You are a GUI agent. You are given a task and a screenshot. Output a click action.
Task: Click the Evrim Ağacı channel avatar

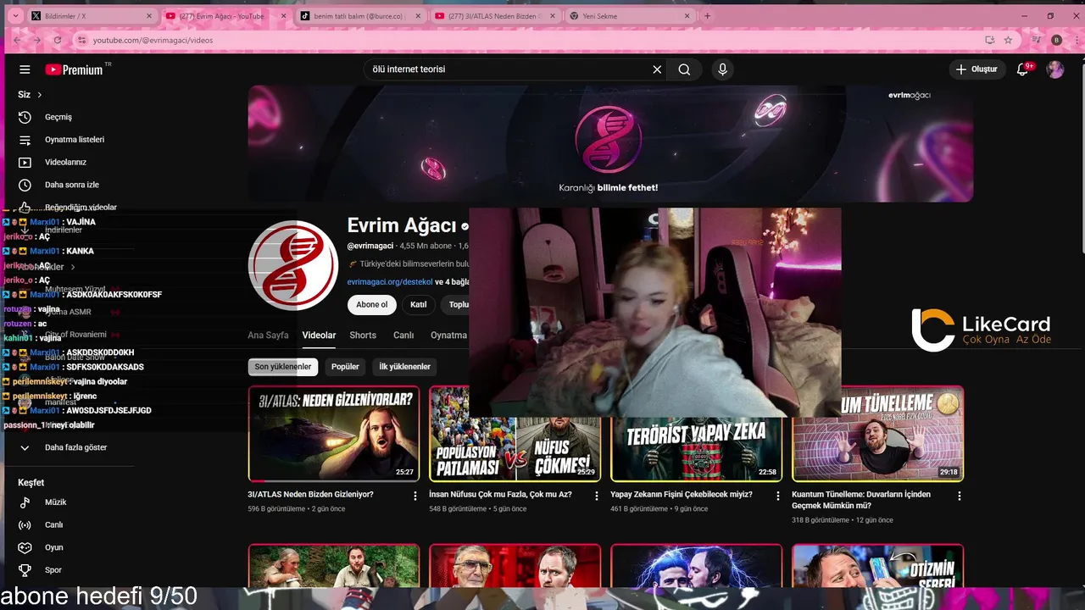click(292, 265)
